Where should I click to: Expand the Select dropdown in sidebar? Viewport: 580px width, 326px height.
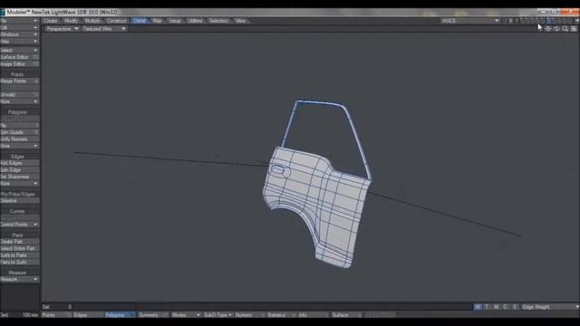pos(20,51)
